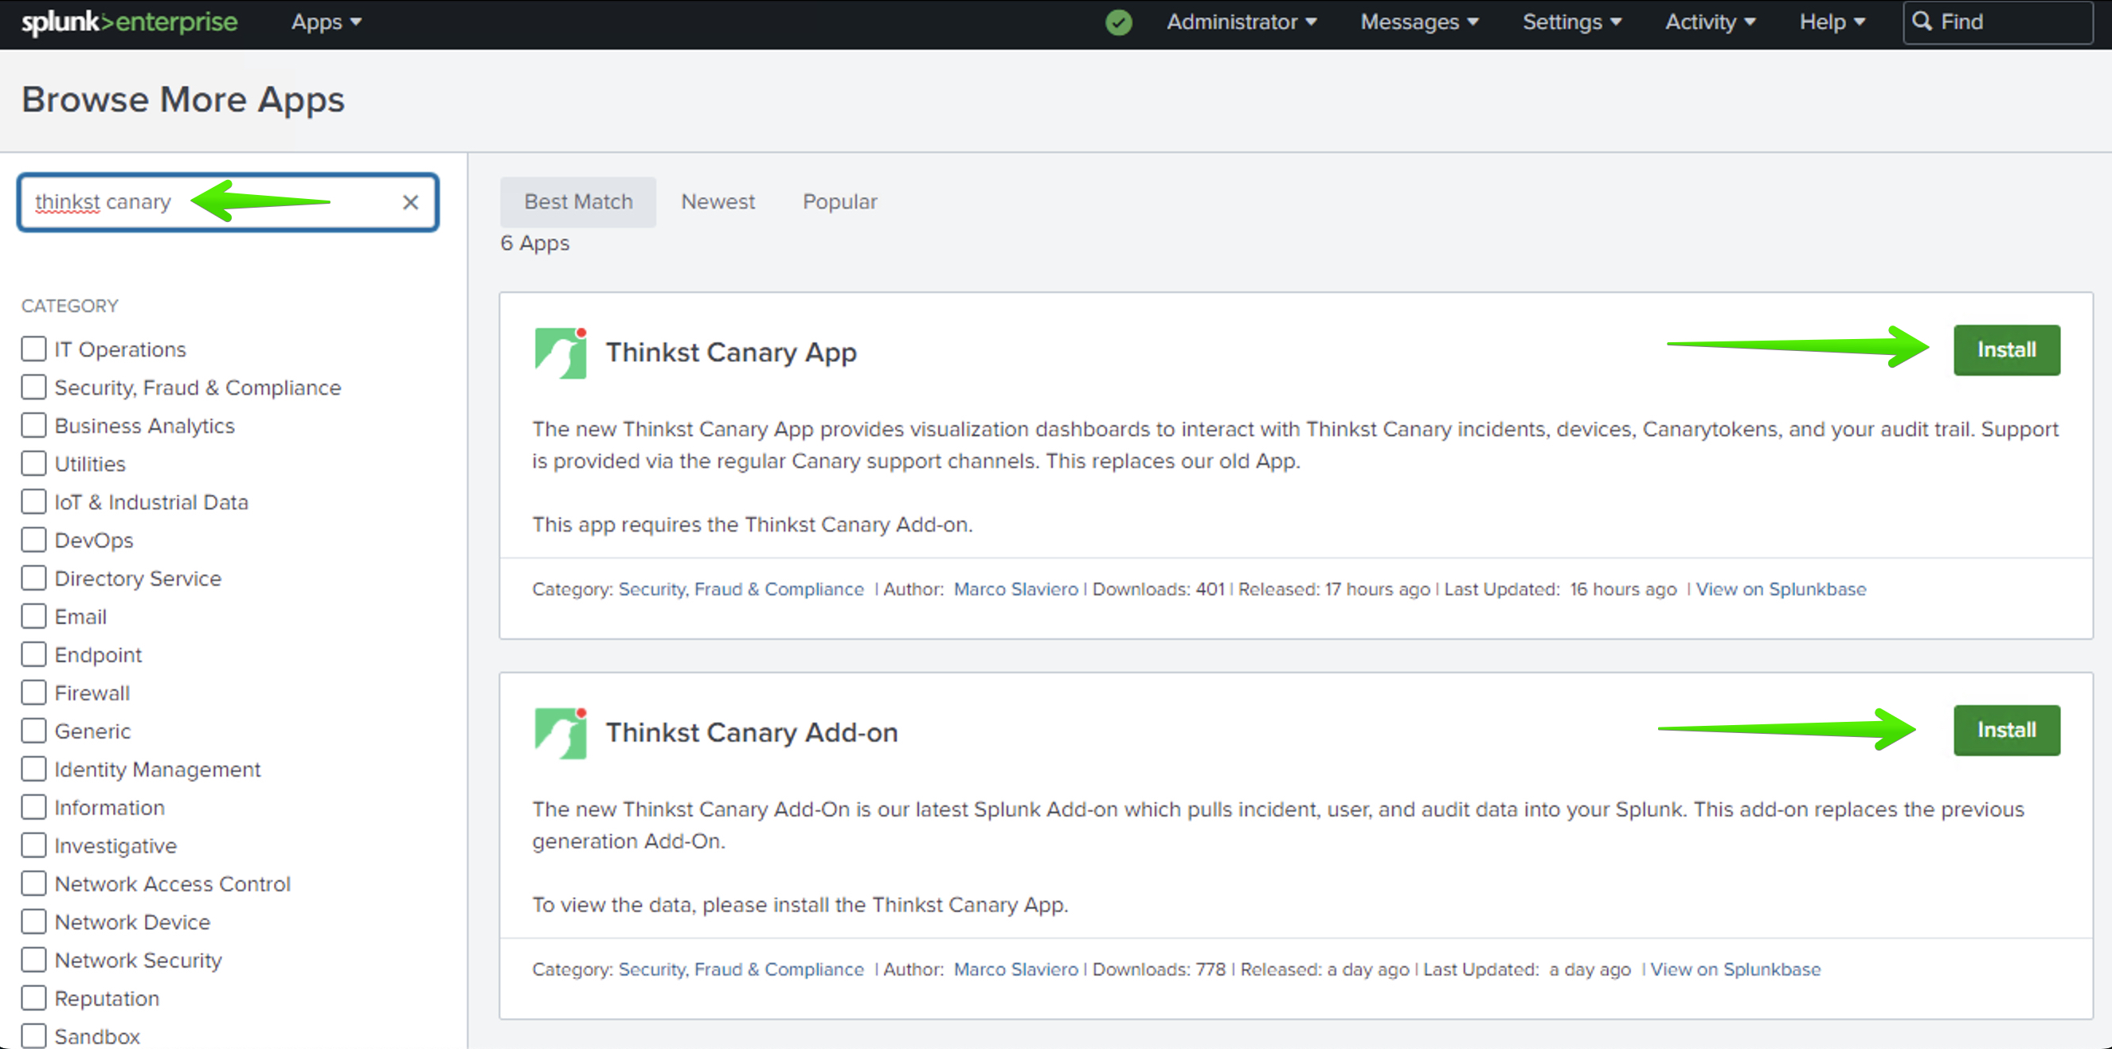Enable the Endpoint filter checkbox
The image size is (2112, 1049).
pos(33,654)
